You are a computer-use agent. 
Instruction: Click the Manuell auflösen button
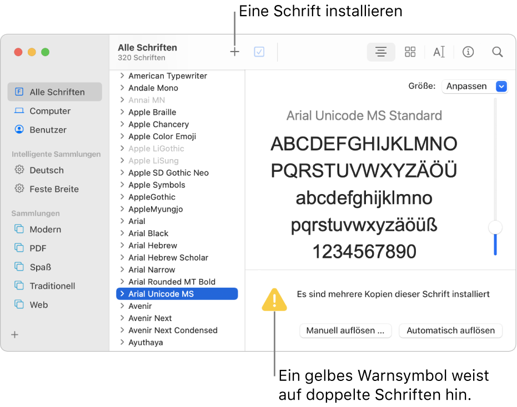(x=345, y=330)
